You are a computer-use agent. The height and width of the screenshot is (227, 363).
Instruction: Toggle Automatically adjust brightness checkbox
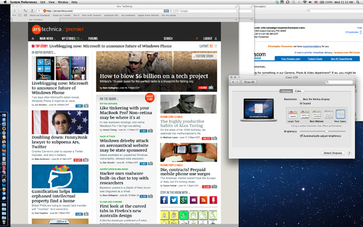(x=301, y=136)
